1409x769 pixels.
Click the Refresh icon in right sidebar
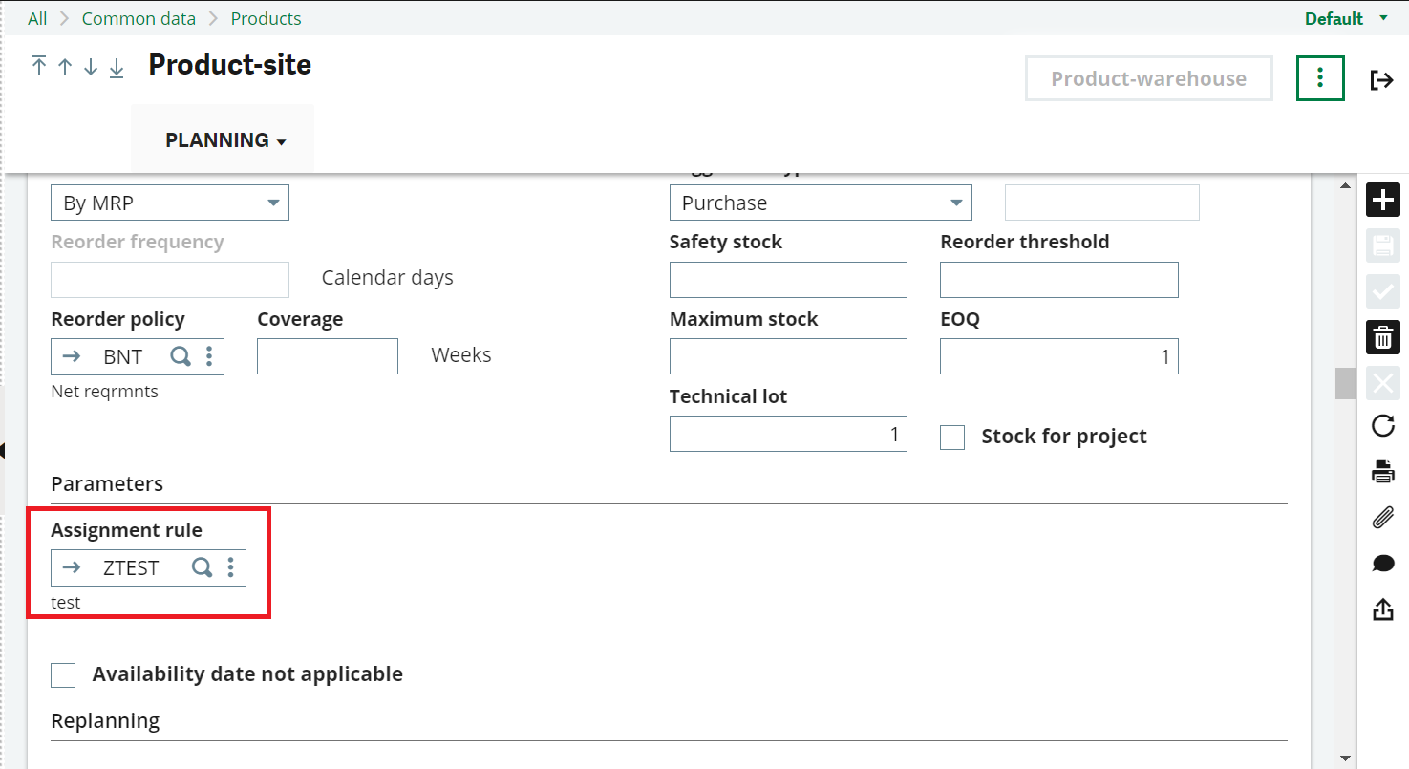tap(1383, 426)
